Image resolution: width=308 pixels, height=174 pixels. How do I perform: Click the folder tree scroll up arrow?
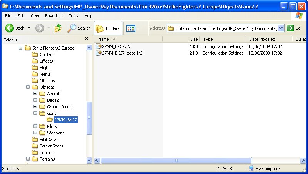pyautogui.click(x=89, y=48)
